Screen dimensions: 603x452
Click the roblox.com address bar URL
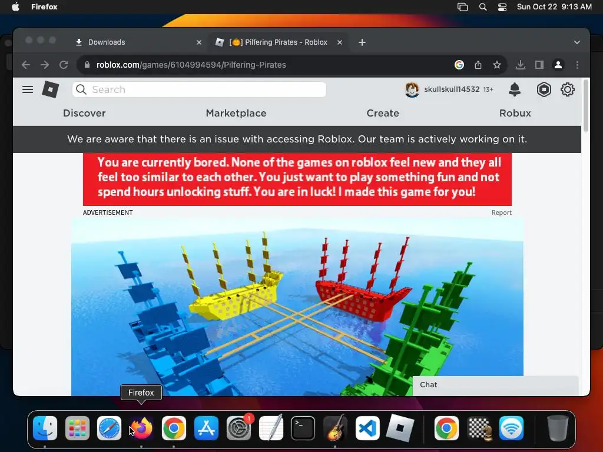191,65
